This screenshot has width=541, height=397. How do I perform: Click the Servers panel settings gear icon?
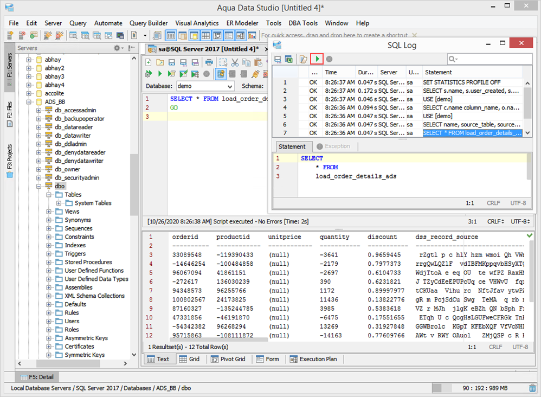click(117, 48)
